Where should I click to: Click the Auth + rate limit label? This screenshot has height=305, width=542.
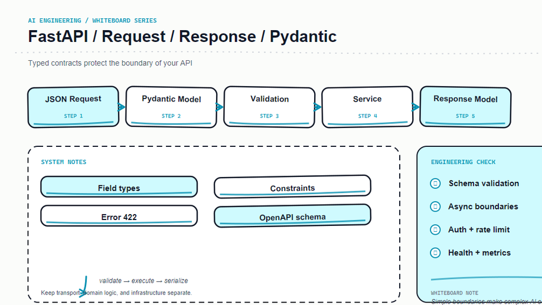point(479,229)
